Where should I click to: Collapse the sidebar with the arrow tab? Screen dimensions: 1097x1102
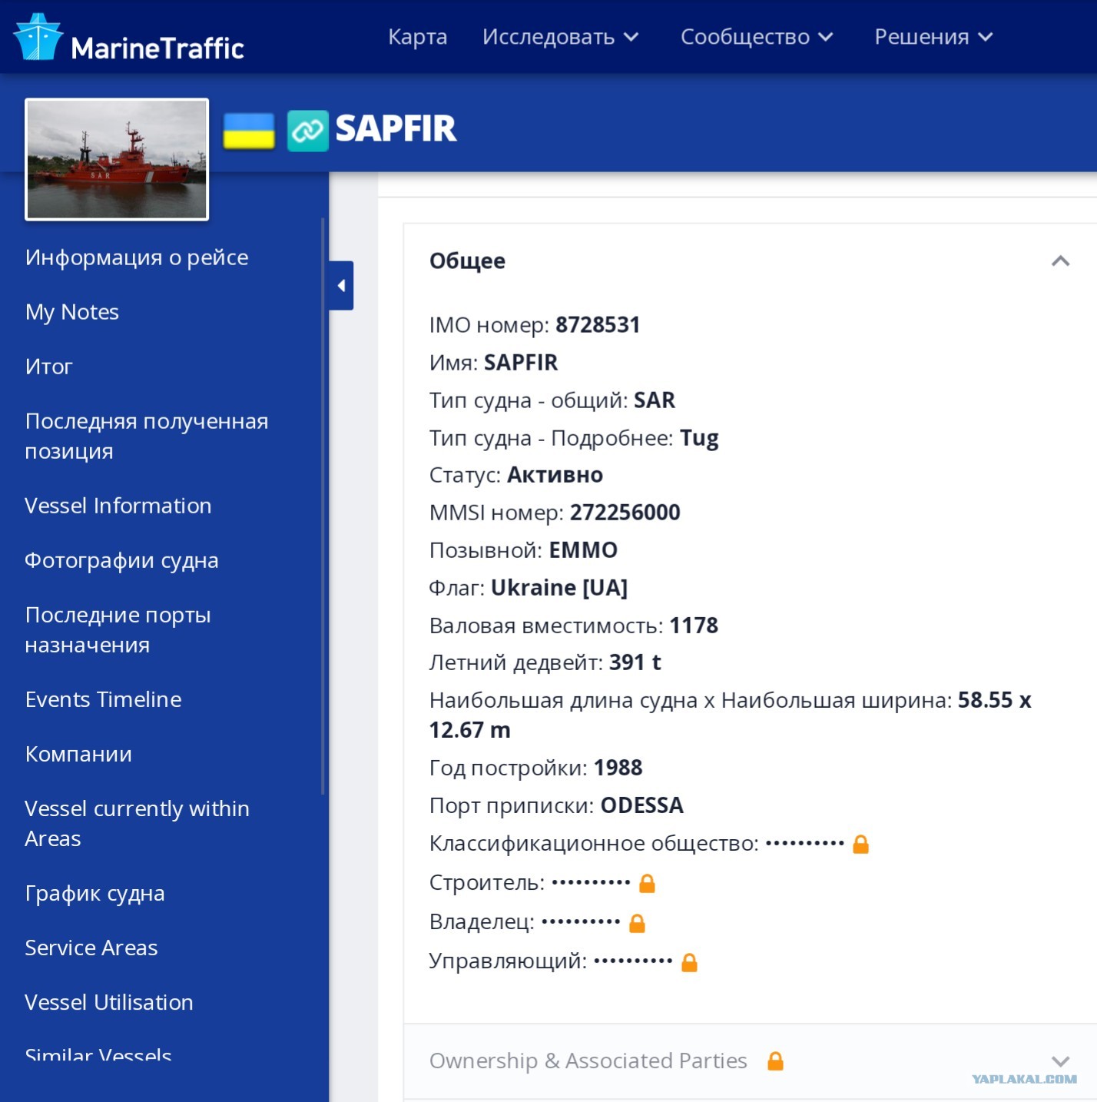tap(341, 286)
